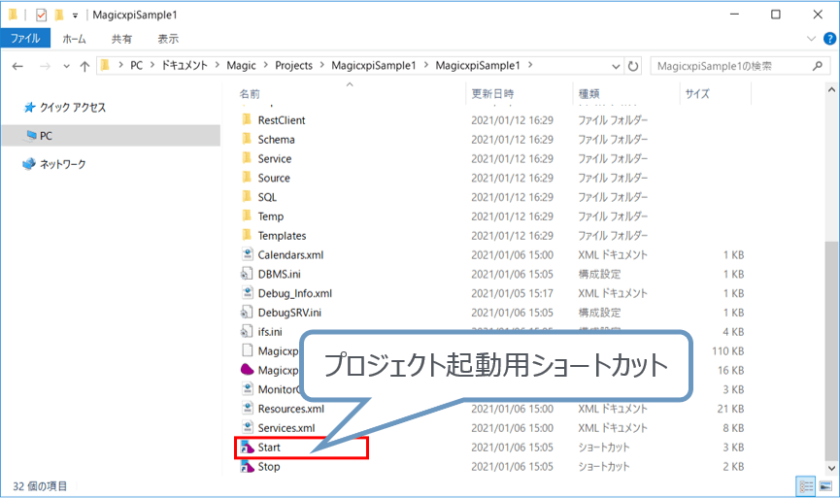Viewport: 840px width, 498px height.
Task: Switch to details view mode
Action: pos(806,484)
